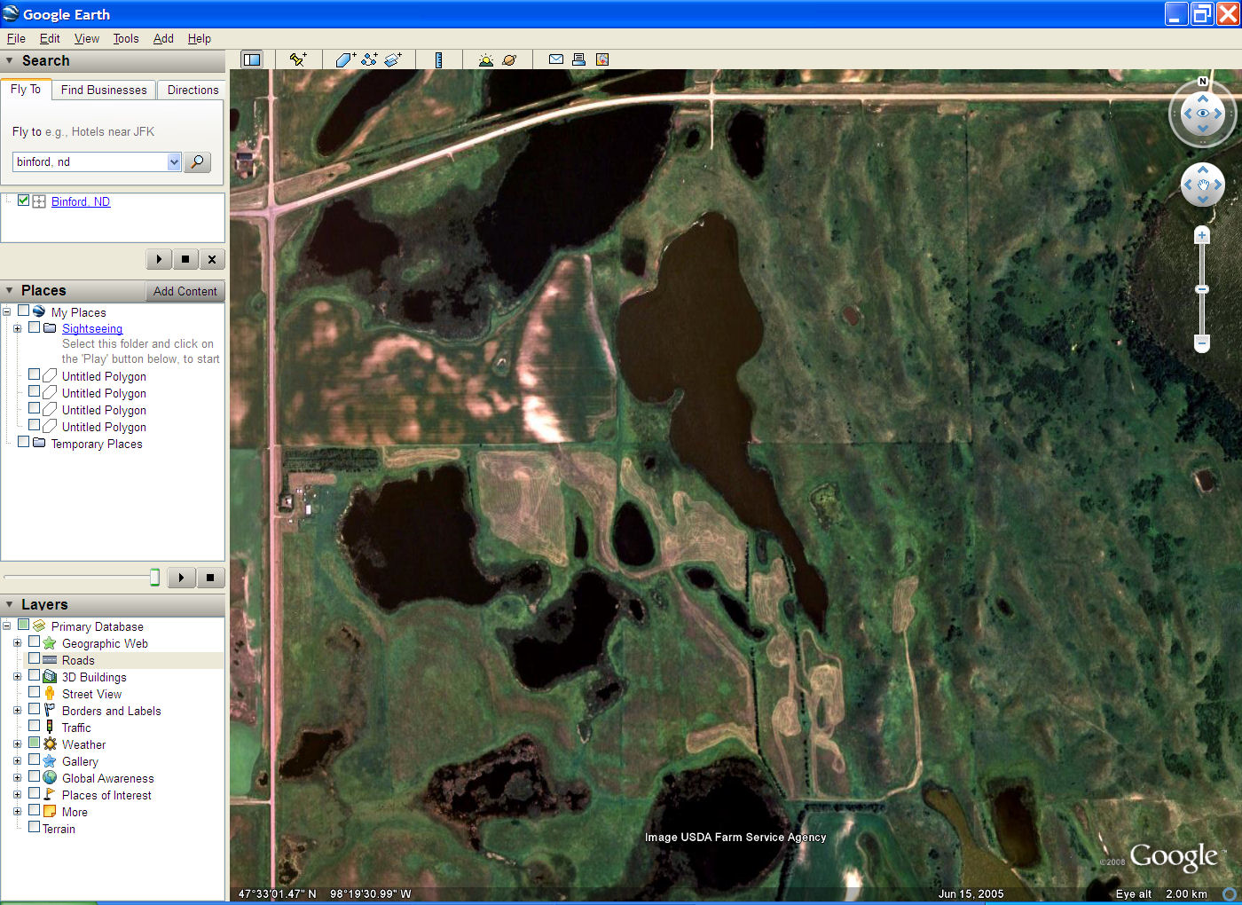Play the Places tour
This screenshot has width=1242, height=905.
[x=181, y=578]
